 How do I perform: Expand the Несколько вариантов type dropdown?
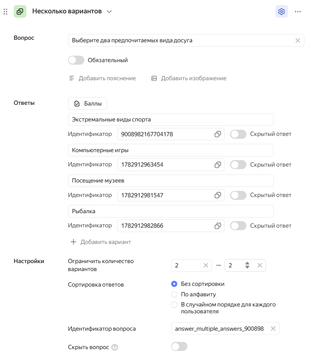(x=109, y=12)
